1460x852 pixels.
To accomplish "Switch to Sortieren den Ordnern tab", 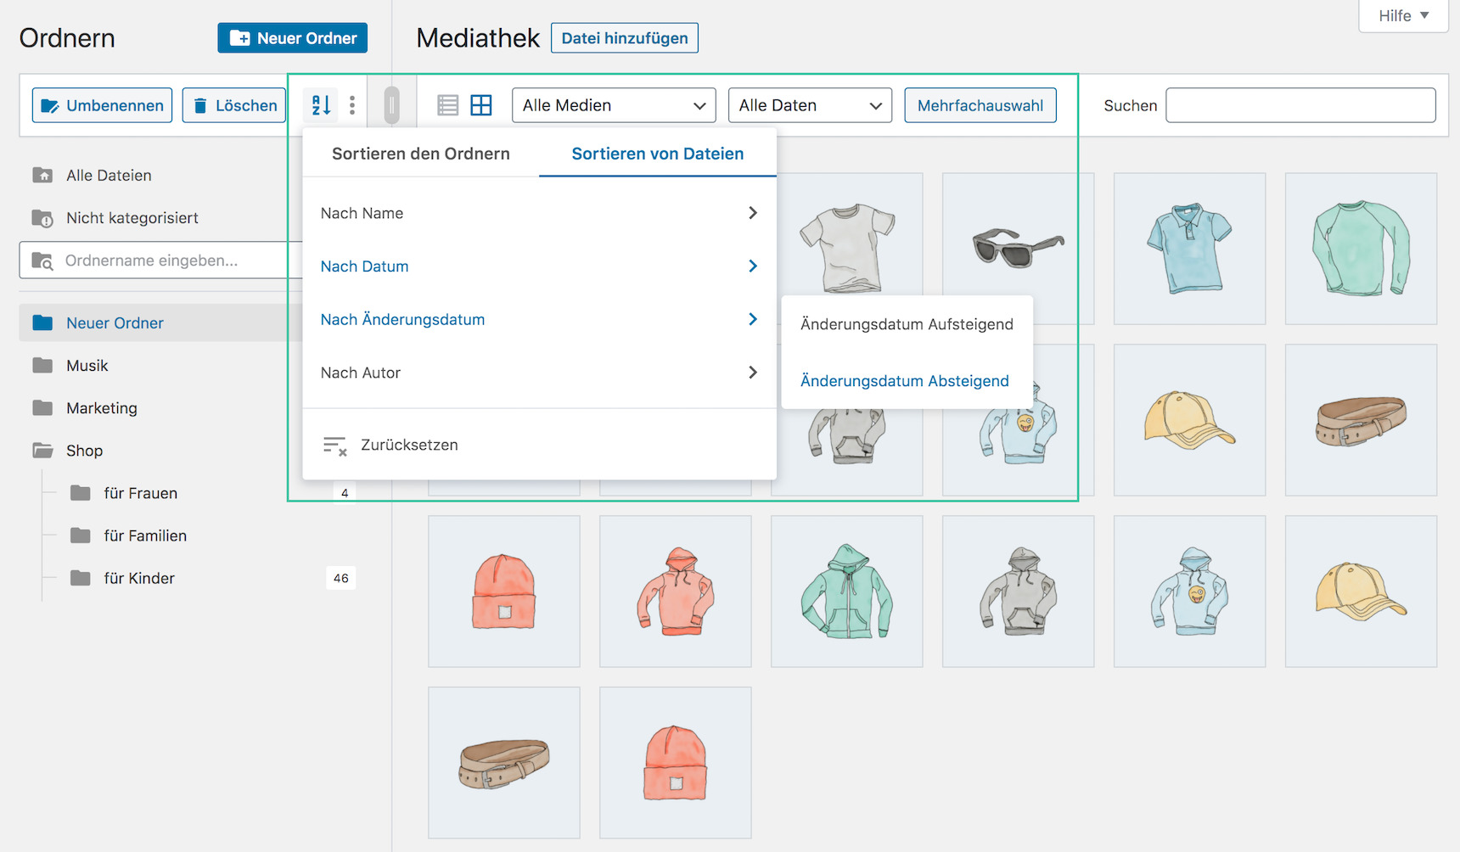I will coord(421,154).
